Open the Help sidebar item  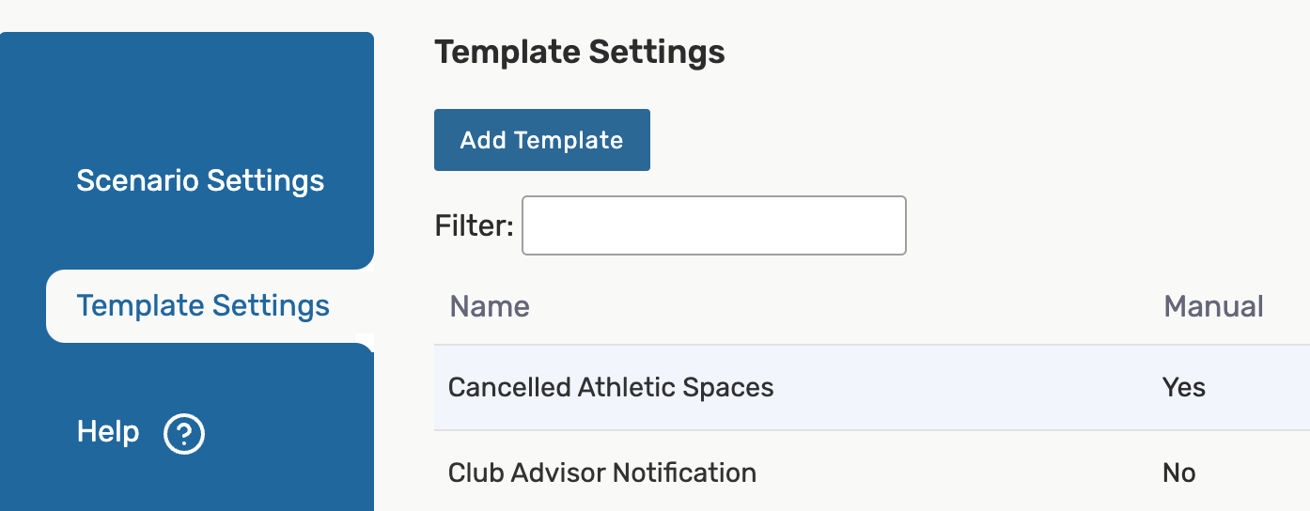pyautogui.click(x=108, y=432)
